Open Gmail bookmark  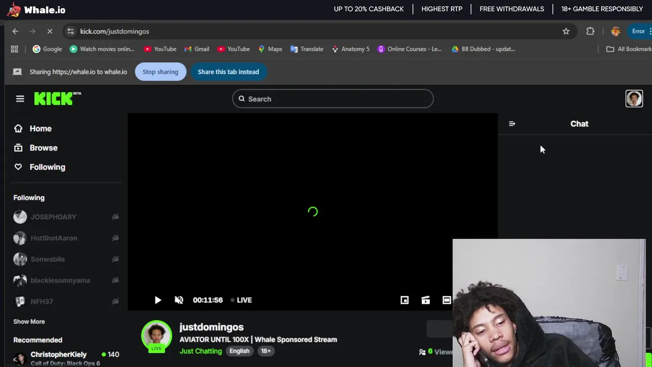197,49
